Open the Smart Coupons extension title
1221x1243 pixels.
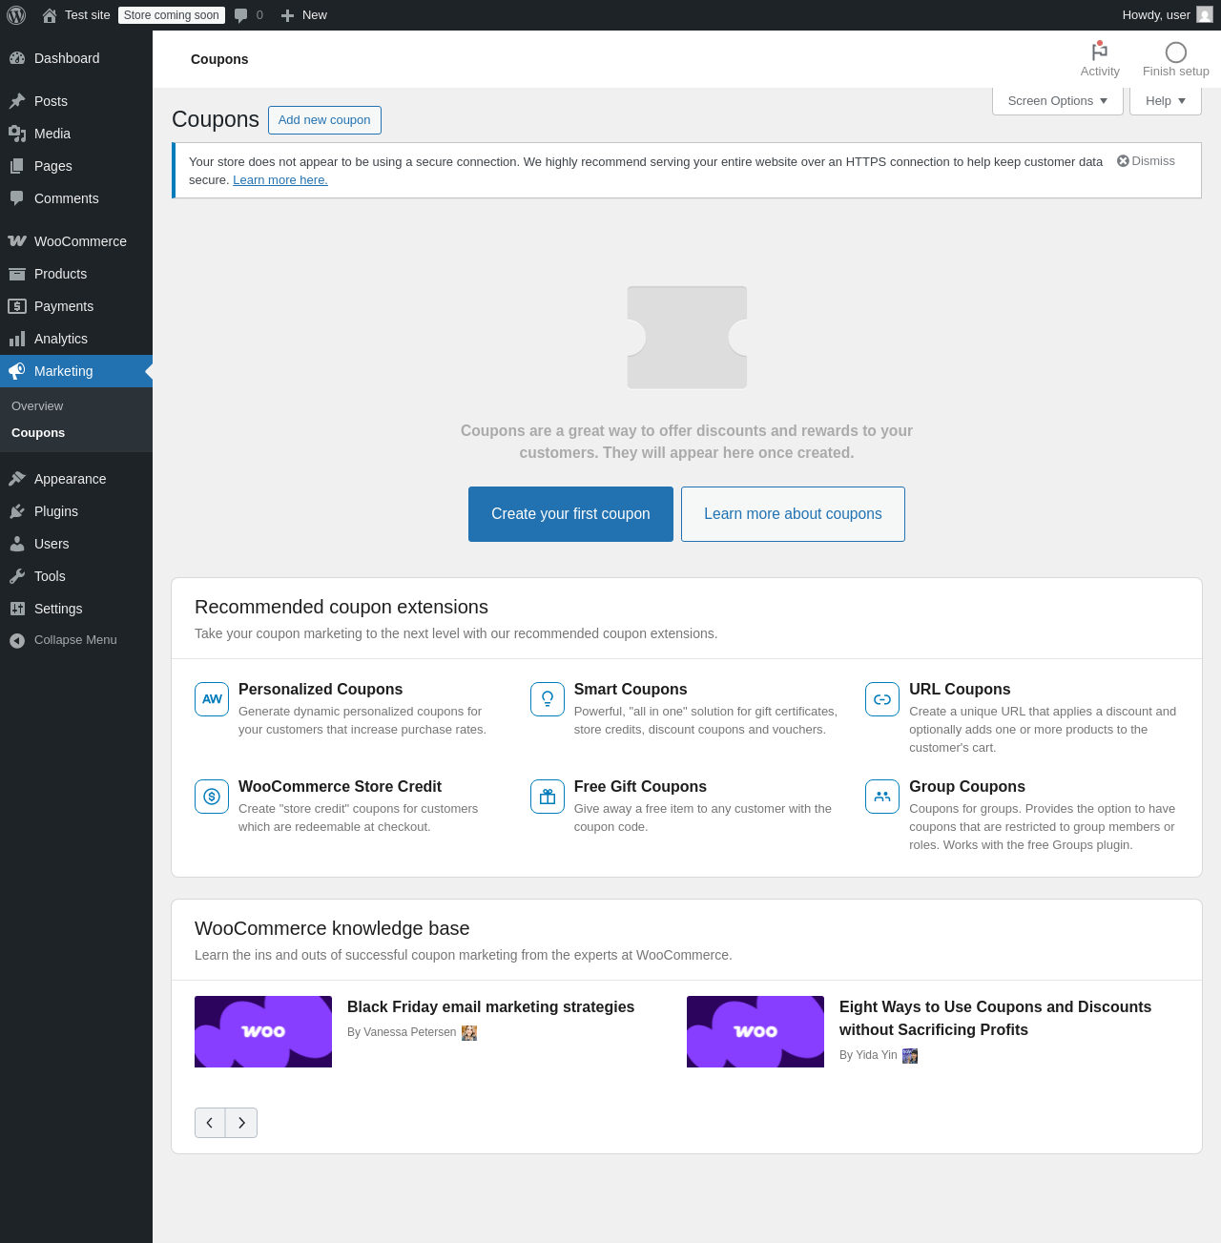coord(631,690)
